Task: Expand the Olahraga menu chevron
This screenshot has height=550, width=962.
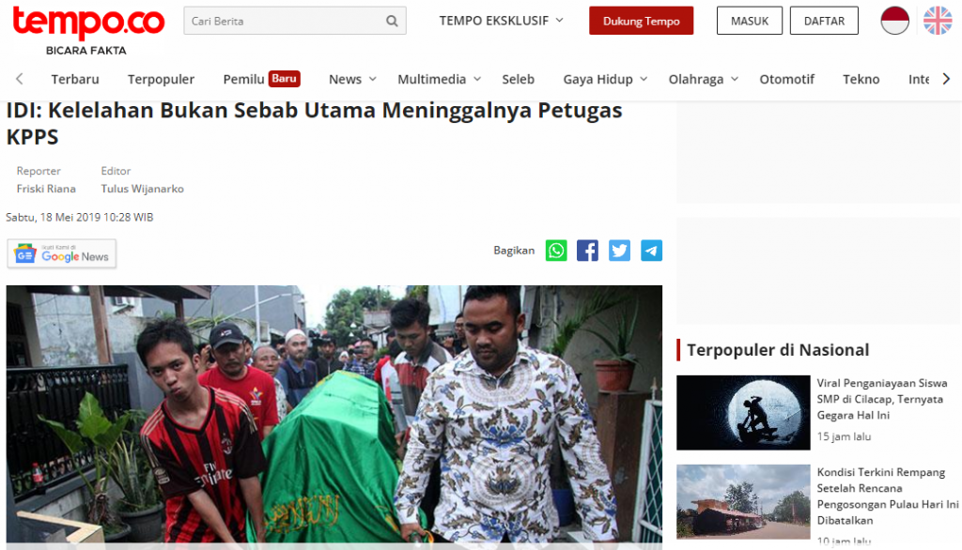Action: (735, 79)
